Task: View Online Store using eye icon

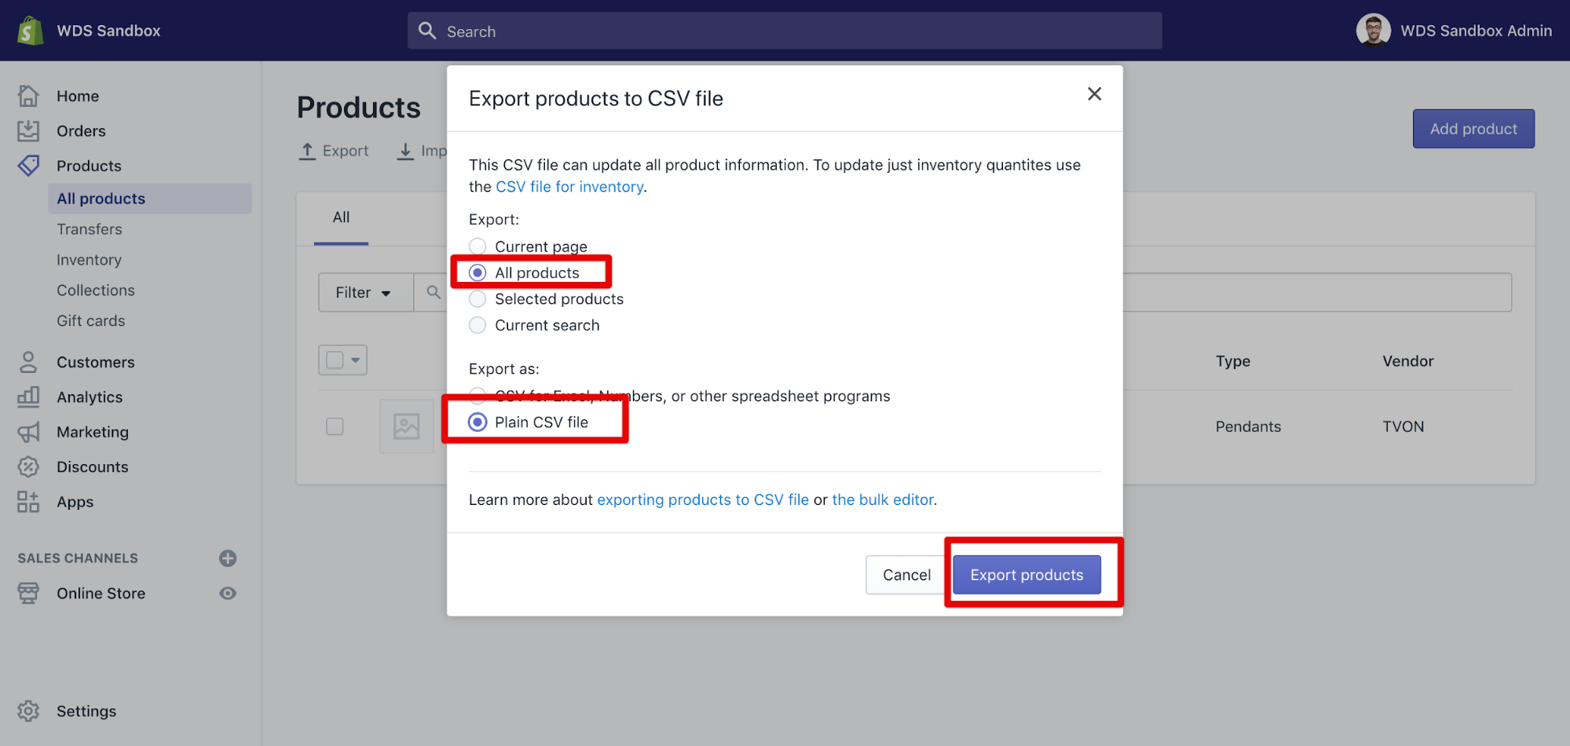Action: click(228, 594)
